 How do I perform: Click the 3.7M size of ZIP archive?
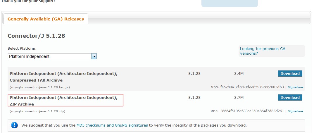pyautogui.click(x=239, y=98)
